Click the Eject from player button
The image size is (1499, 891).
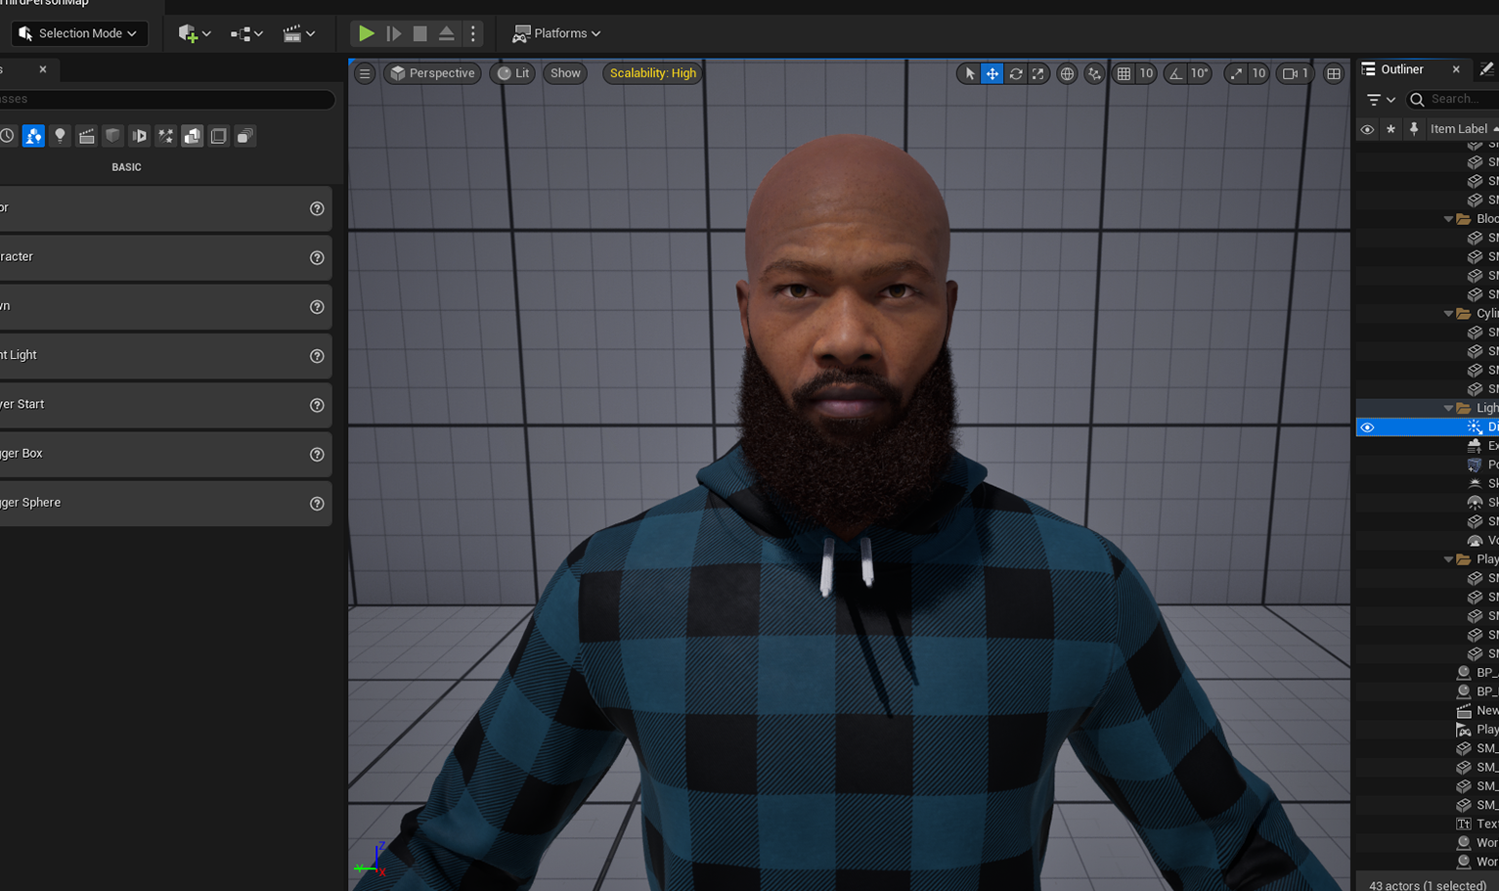click(446, 33)
